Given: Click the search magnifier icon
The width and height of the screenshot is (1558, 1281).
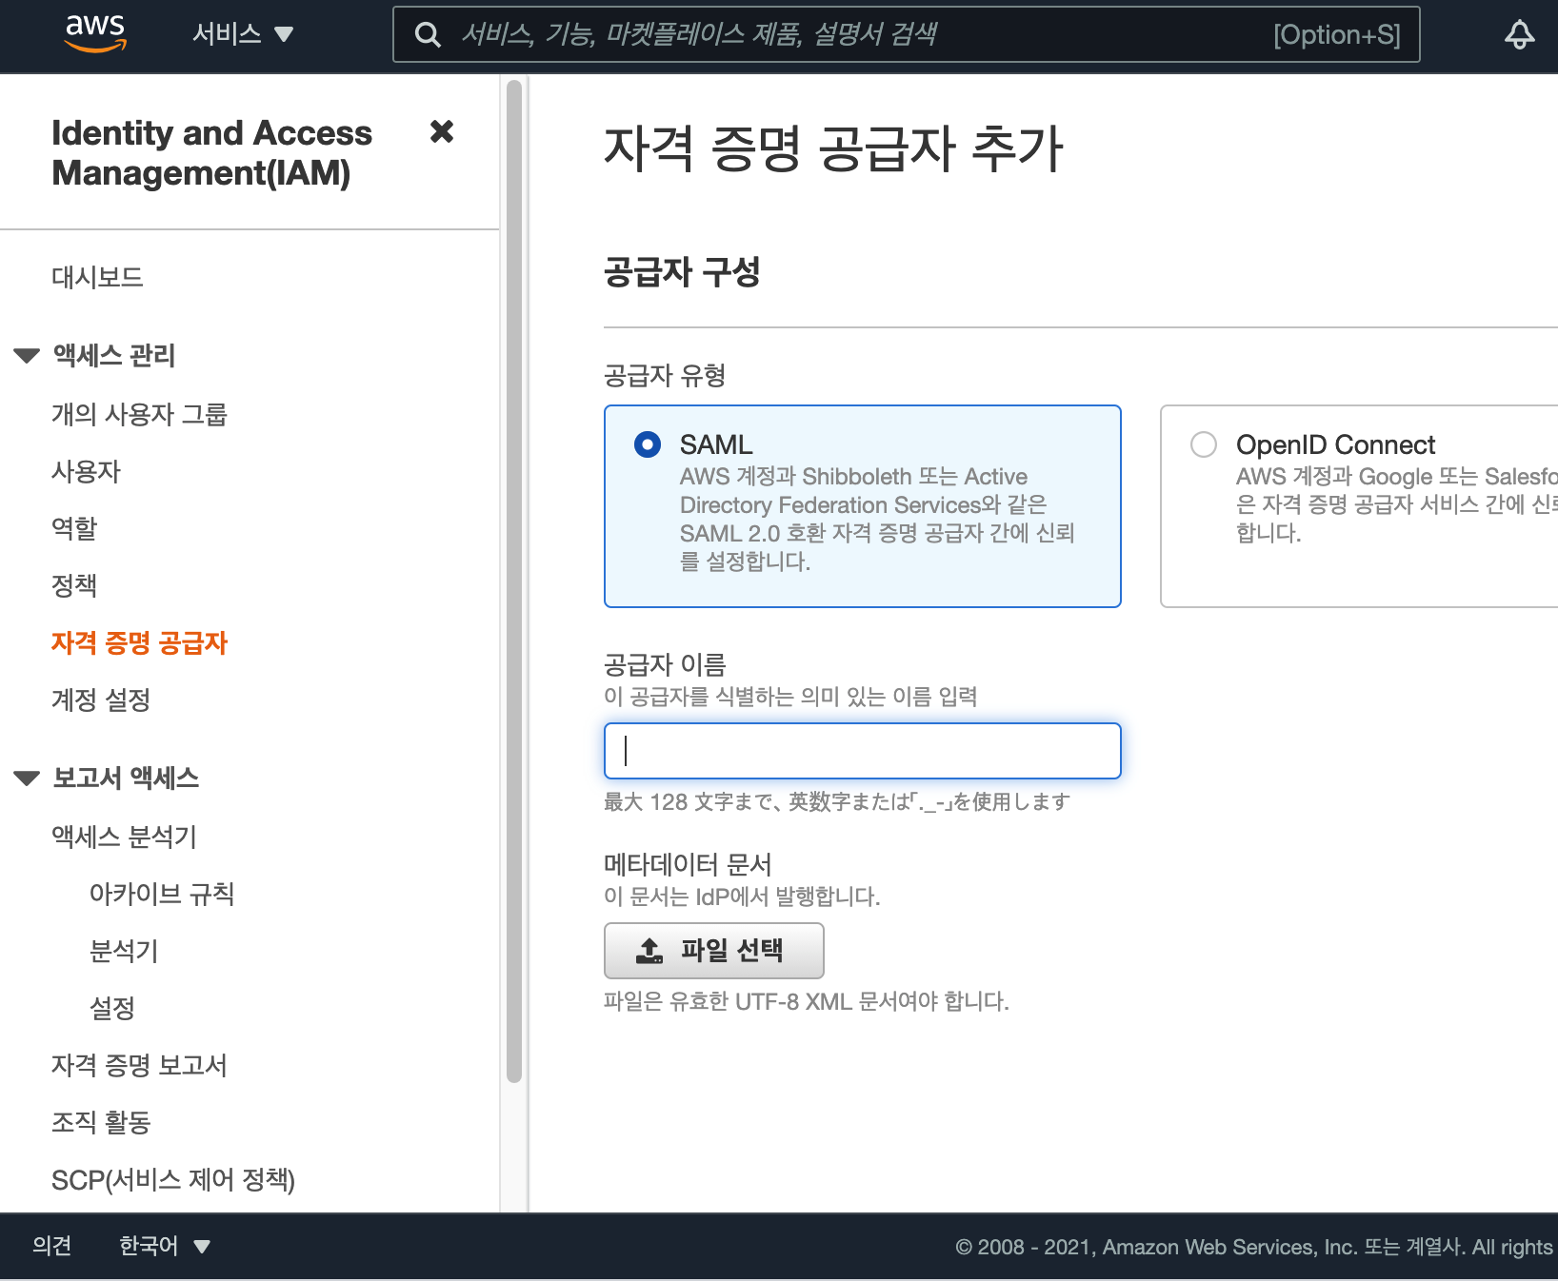Looking at the screenshot, I should point(427,33).
